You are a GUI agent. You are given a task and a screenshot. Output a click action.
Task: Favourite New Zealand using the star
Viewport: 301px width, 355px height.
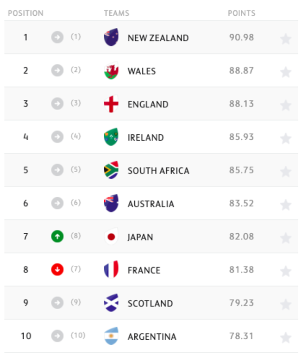click(286, 38)
